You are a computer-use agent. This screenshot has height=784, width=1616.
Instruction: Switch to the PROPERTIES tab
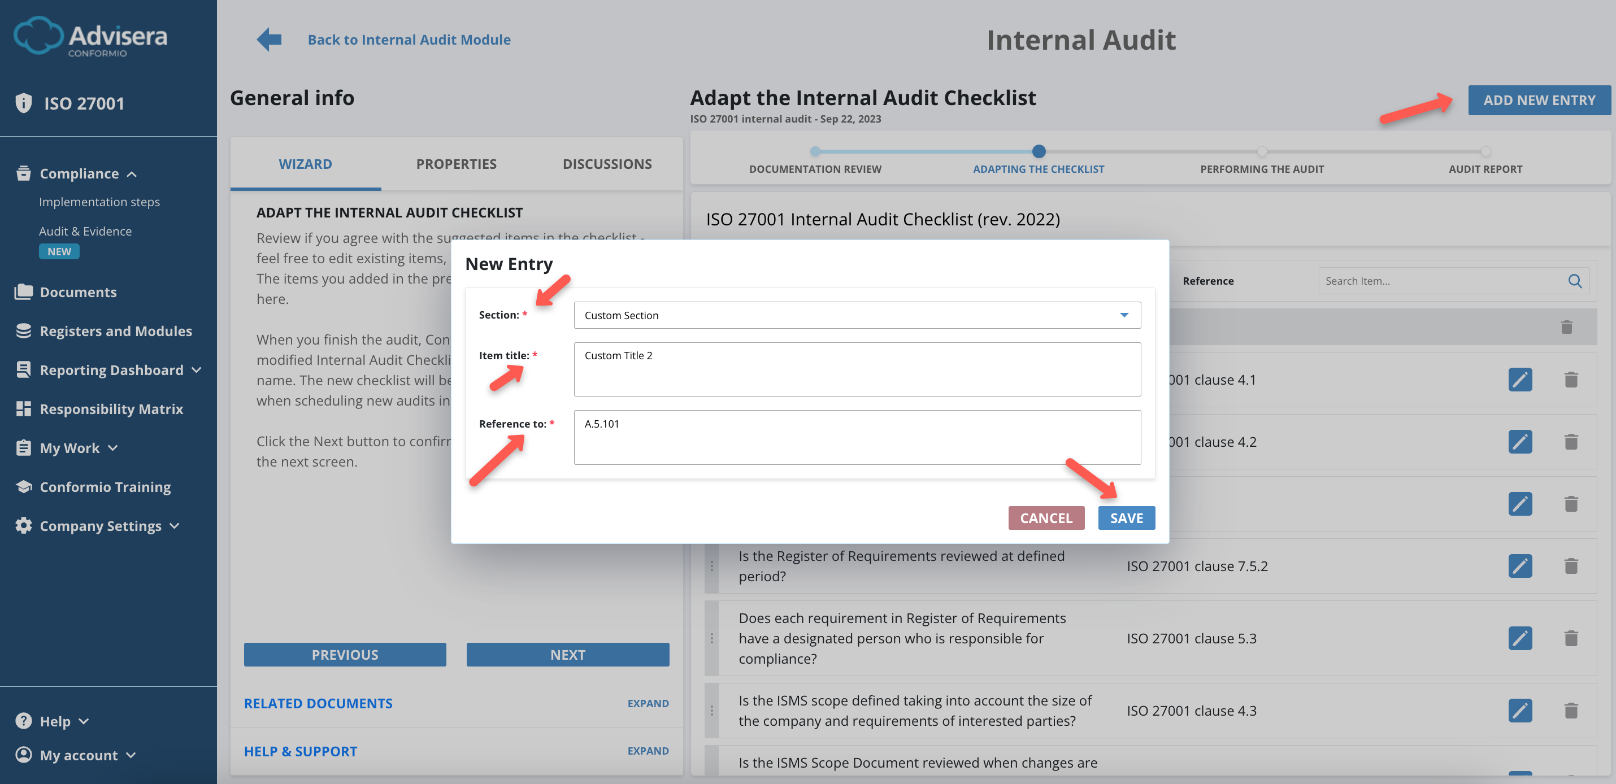[x=455, y=164]
